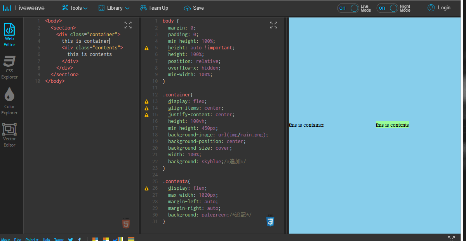Click HTML line '<div class="container">'
Viewport: 466px width, 241px height.
click(x=88, y=34)
